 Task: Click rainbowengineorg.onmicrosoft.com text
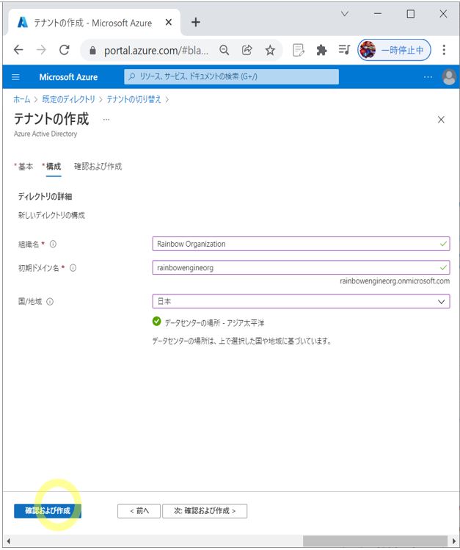[x=395, y=281]
